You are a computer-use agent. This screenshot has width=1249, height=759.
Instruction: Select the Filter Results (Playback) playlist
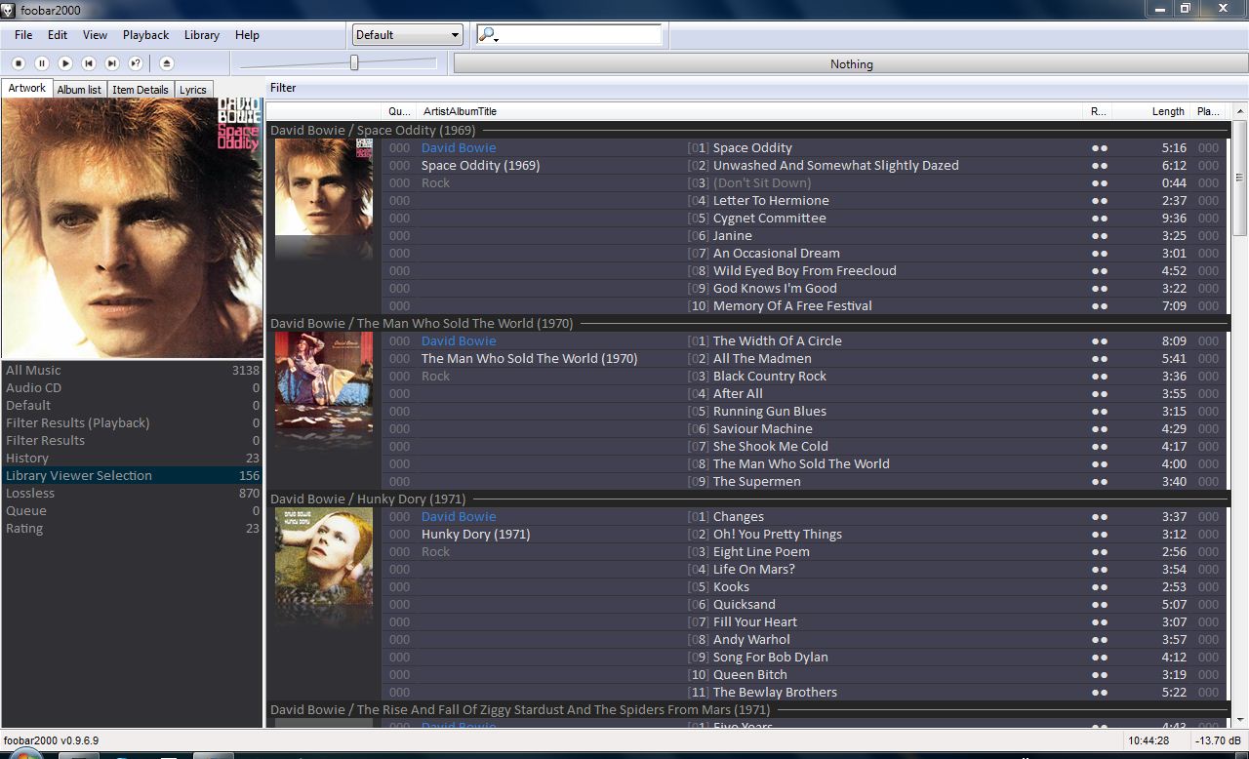(132, 422)
